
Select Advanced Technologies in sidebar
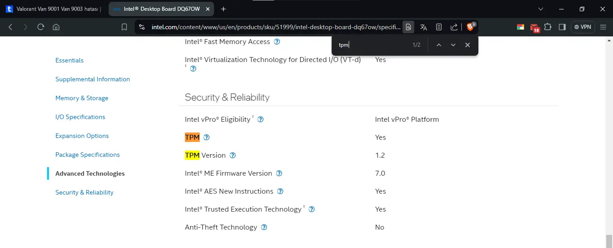pyautogui.click(x=90, y=173)
